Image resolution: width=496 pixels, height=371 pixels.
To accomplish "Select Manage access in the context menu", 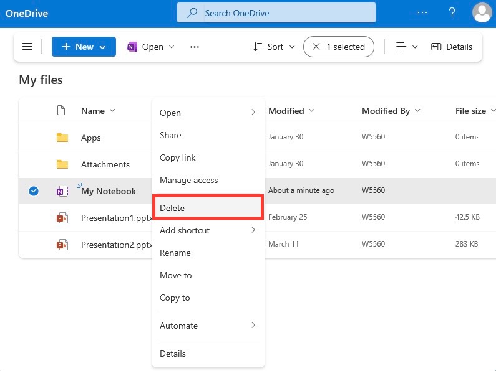I will tap(208, 180).
